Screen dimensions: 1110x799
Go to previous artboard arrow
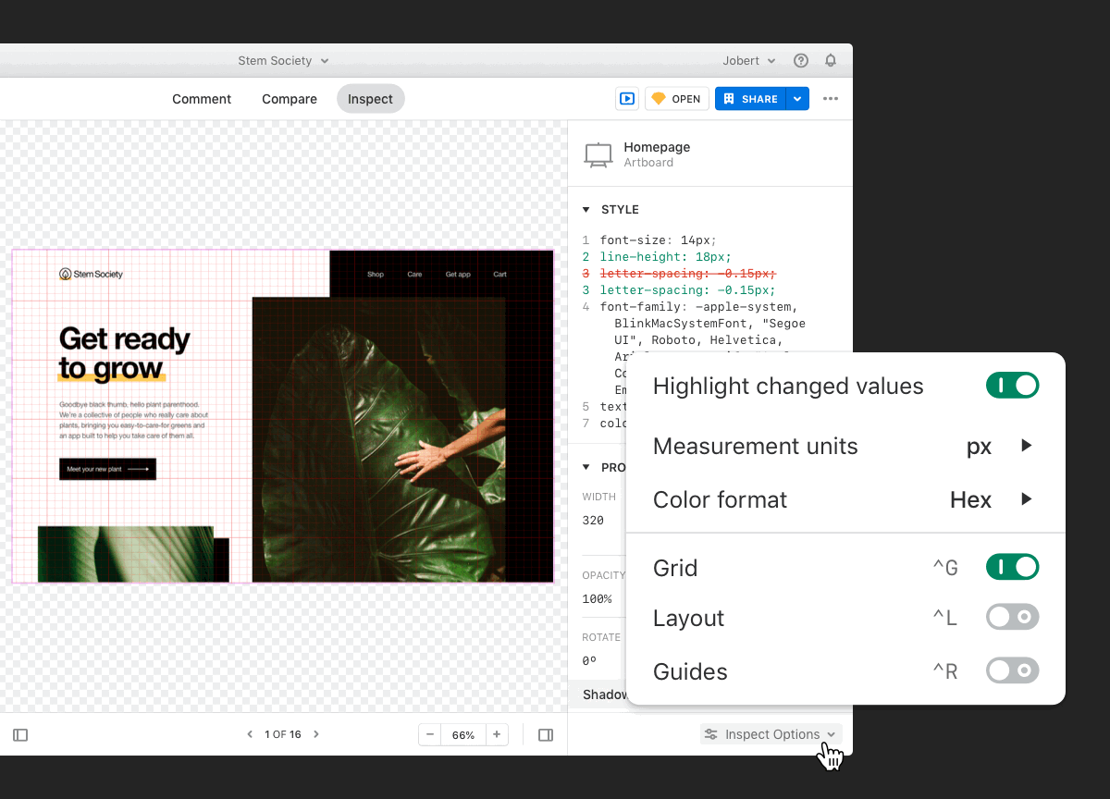click(250, 734)
